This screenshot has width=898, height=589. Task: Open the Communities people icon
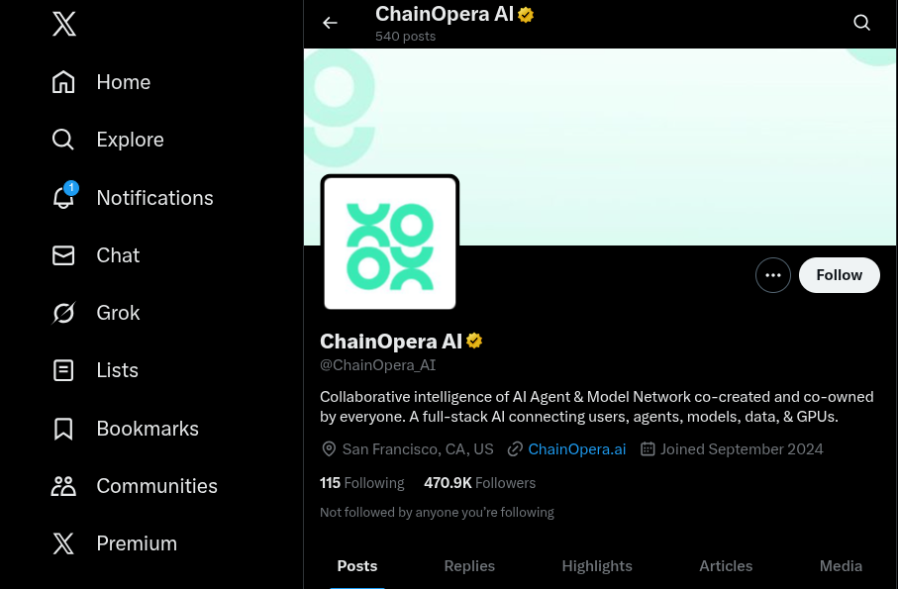coord(63,486)
